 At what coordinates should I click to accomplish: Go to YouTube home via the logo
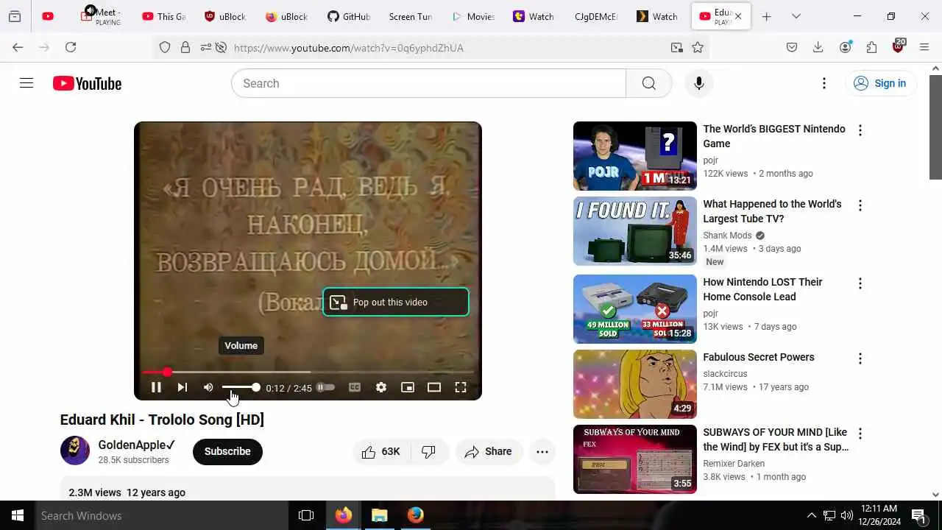(87, 84)
